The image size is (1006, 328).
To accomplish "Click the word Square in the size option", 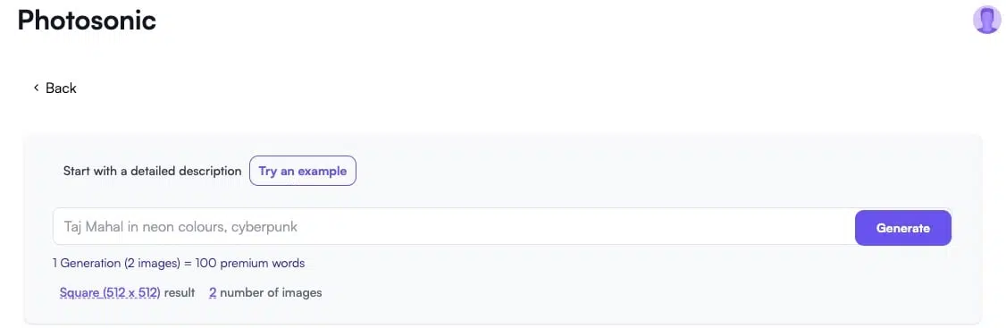I will tap(79, 292).
